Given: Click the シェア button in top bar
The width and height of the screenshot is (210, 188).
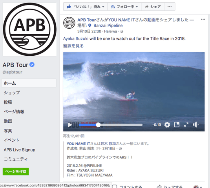Looking at the screenshot, I should (x=153, y=6).
